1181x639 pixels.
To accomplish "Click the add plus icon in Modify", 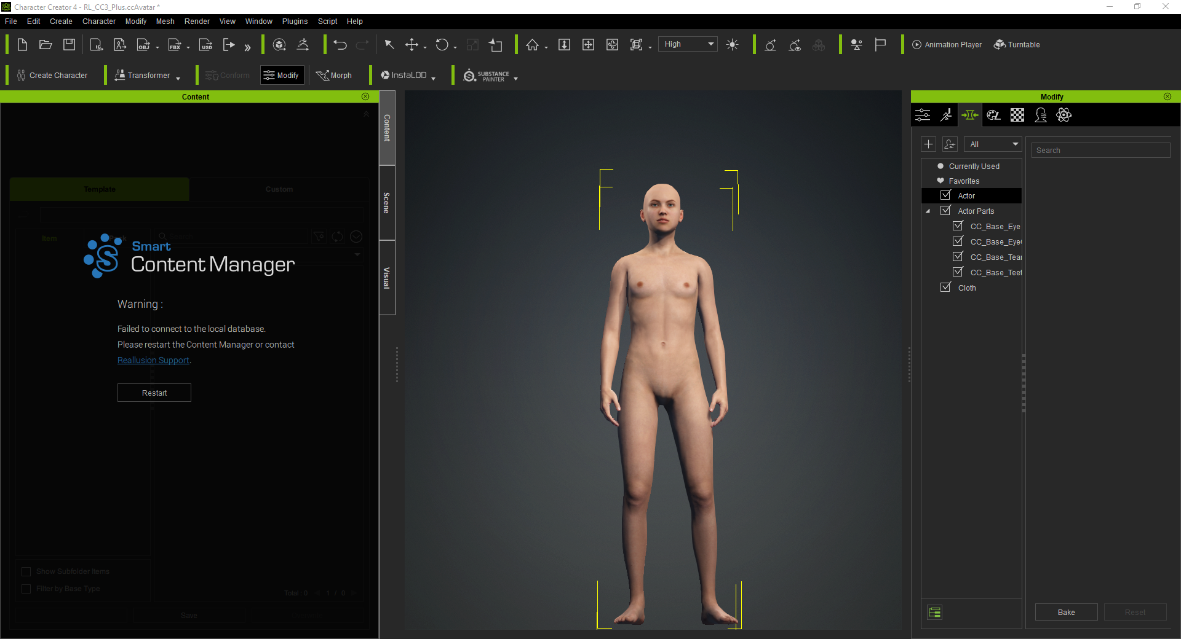I will point(929,144).
